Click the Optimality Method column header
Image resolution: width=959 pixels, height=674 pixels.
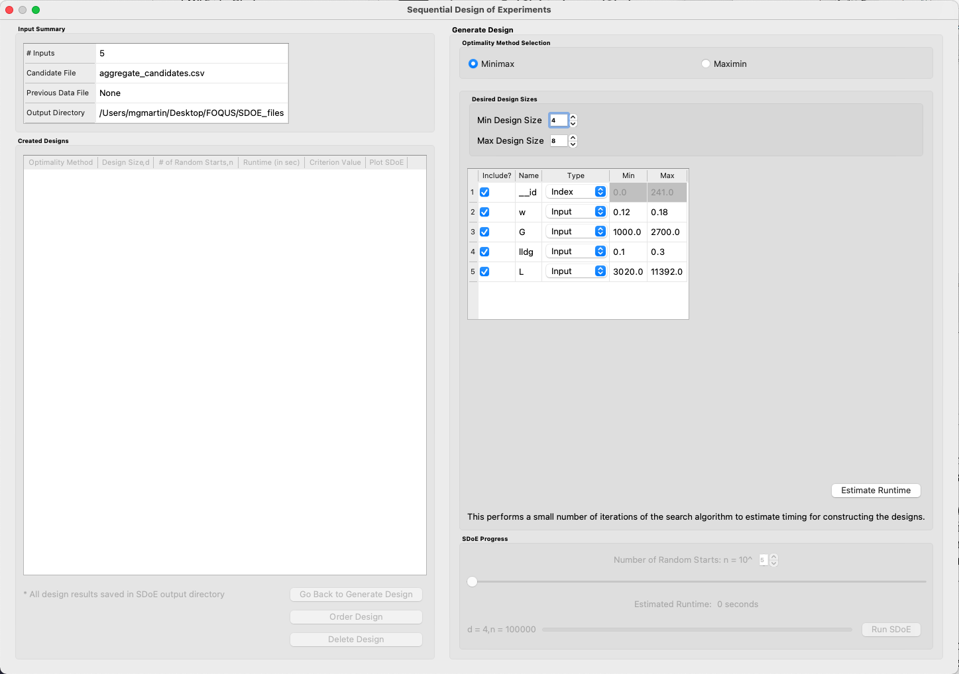[60, 162]
